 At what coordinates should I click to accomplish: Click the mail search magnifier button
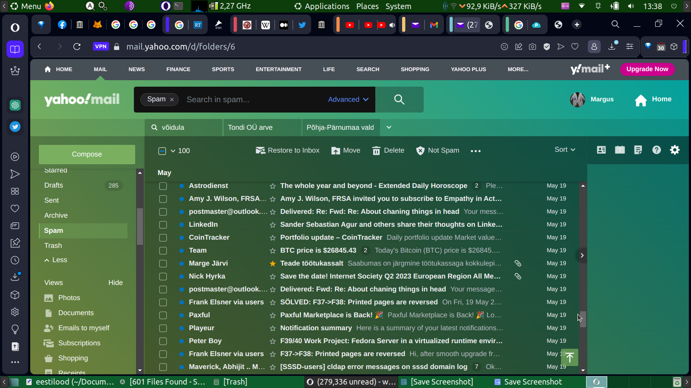[399, 100]
